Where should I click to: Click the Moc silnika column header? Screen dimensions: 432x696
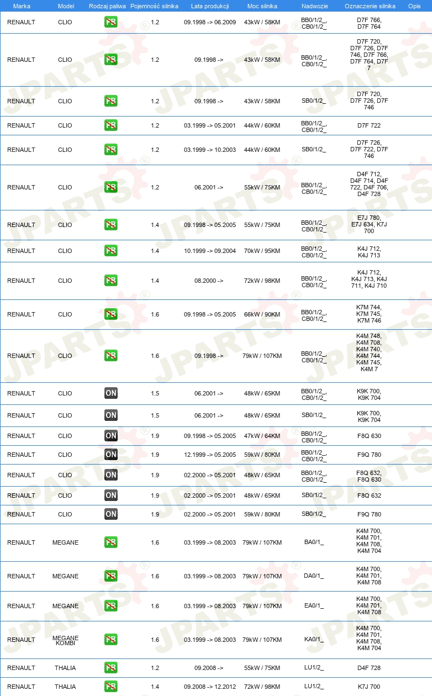(262, 6)
